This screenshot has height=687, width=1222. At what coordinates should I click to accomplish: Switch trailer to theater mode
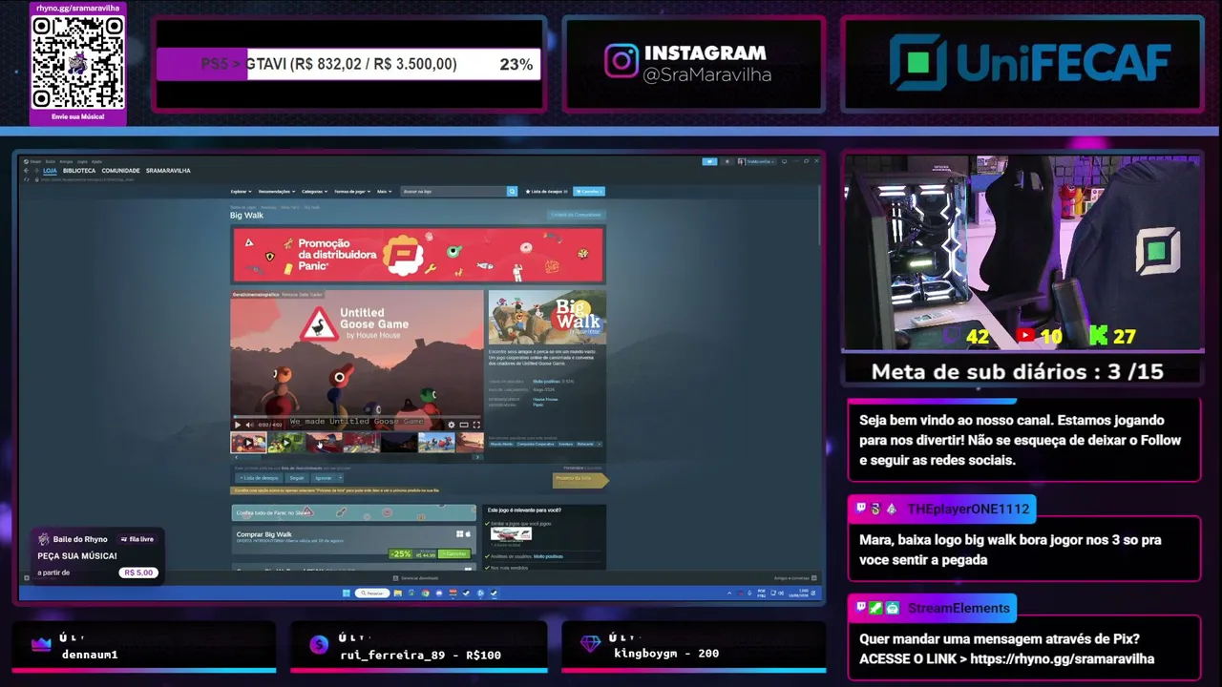pyautogui.click(x=464, y=425)
